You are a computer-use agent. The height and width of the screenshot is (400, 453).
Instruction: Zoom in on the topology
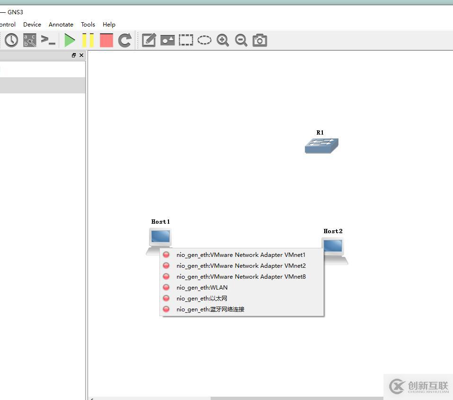[223, 40]
